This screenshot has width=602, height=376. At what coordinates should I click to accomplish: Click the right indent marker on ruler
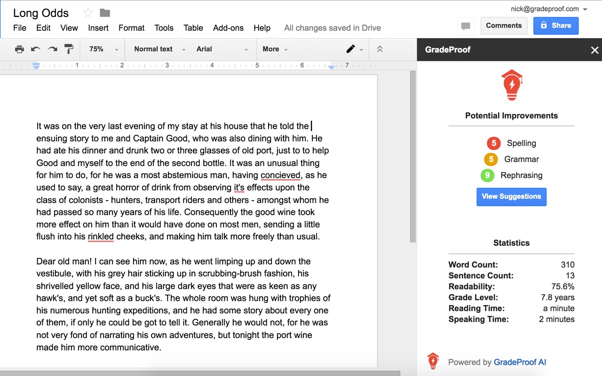coord(331,67)
